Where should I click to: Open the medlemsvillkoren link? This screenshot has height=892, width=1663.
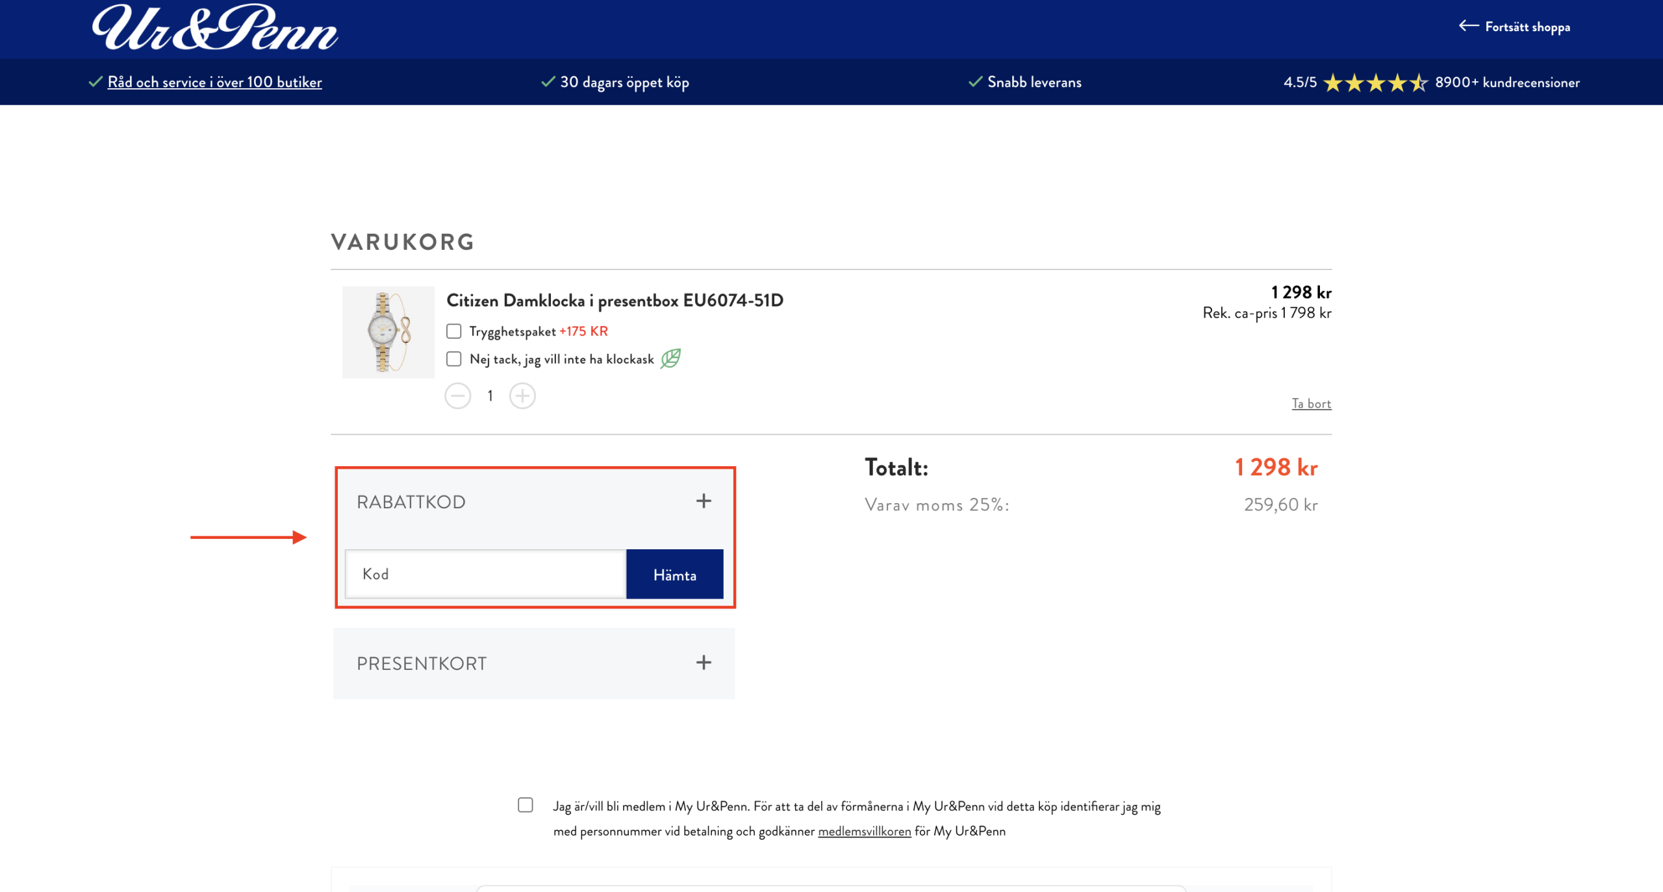pos(864,832)
